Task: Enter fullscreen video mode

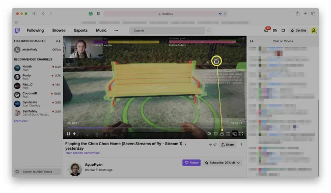Action: click(x=241, y=134)
